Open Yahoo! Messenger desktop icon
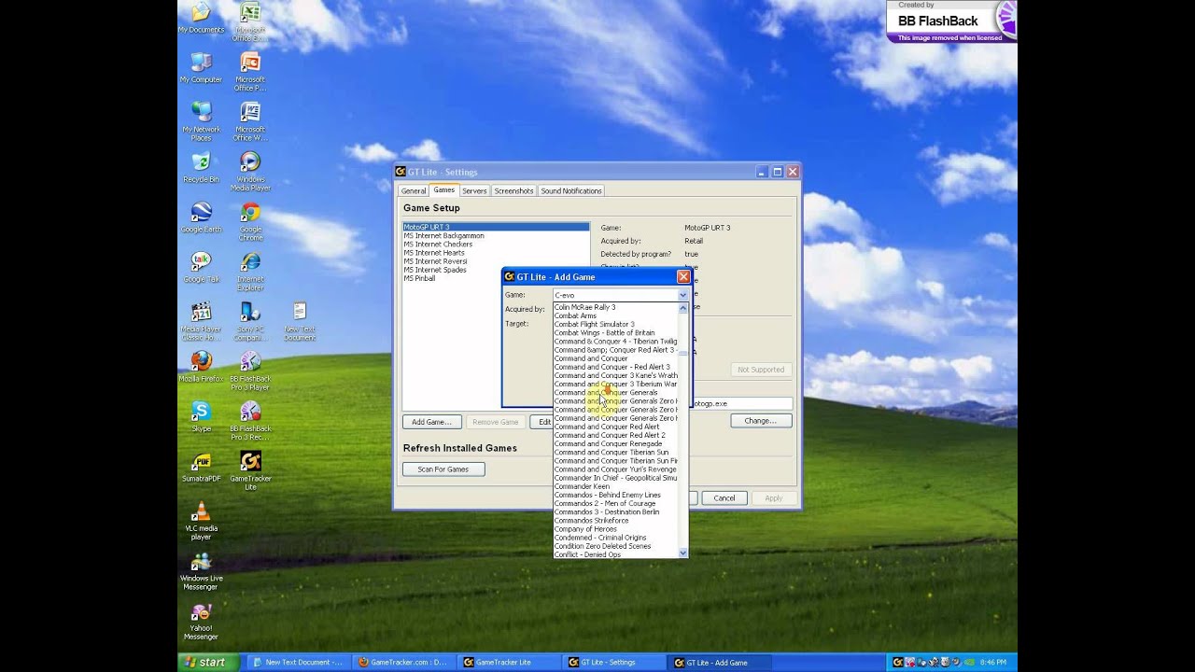 201,622
